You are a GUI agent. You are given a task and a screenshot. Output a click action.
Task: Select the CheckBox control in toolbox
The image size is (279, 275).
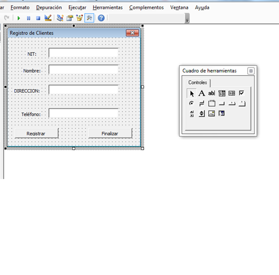[241, 93]
